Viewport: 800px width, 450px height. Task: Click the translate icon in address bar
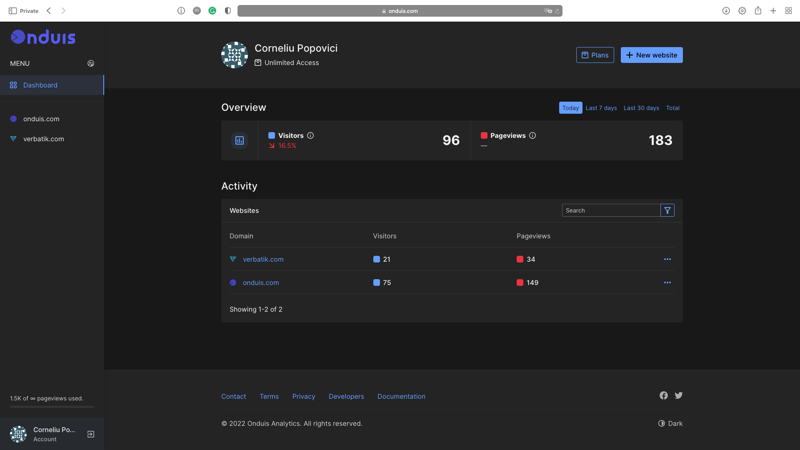(548, 11)
